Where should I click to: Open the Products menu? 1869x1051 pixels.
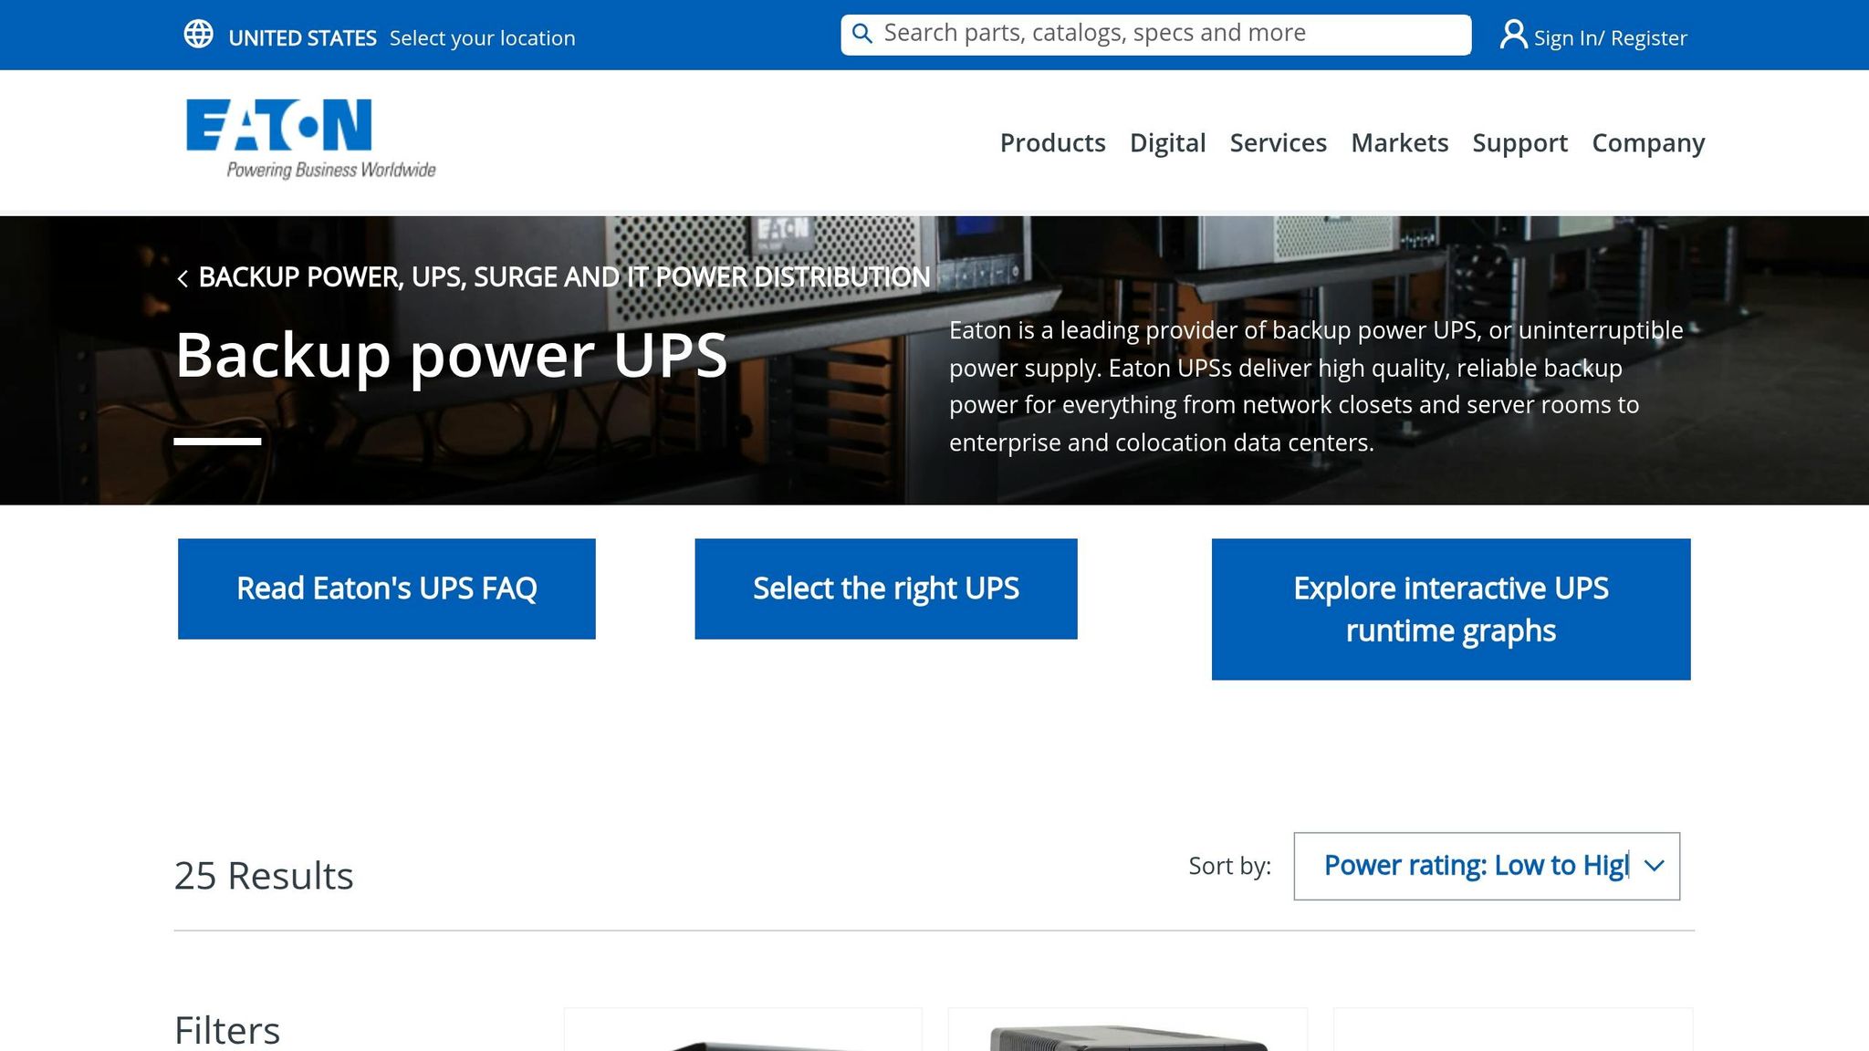pos(1052,143)
